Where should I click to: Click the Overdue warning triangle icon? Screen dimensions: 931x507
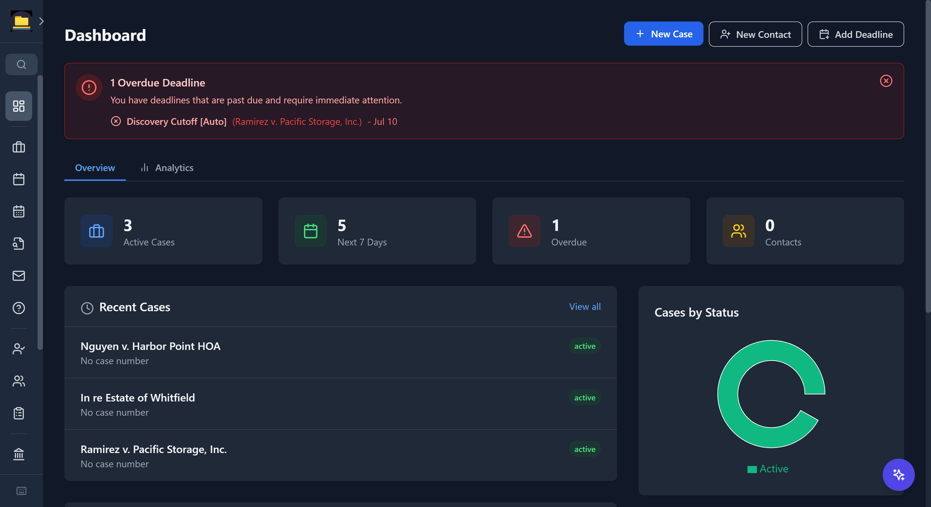pyautogui.click(x=525, y=231)
